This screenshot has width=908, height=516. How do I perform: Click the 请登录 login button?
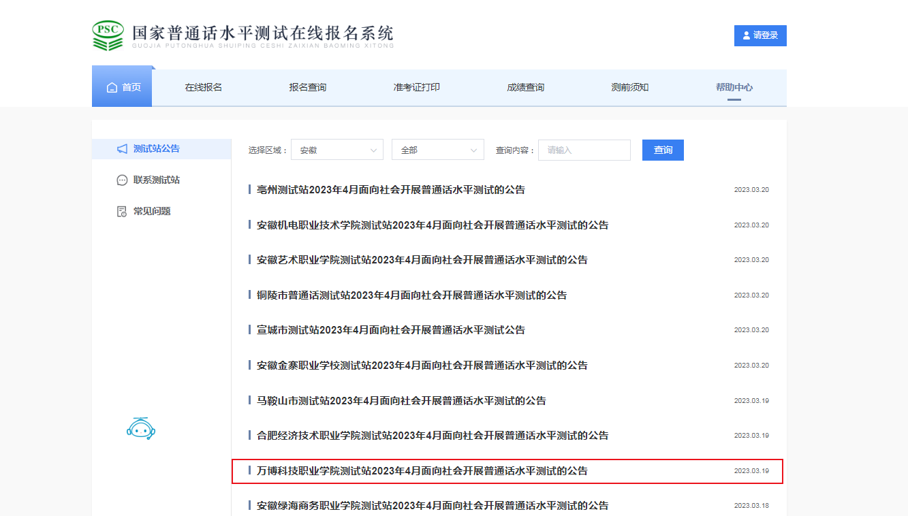[x=760, y=35]
